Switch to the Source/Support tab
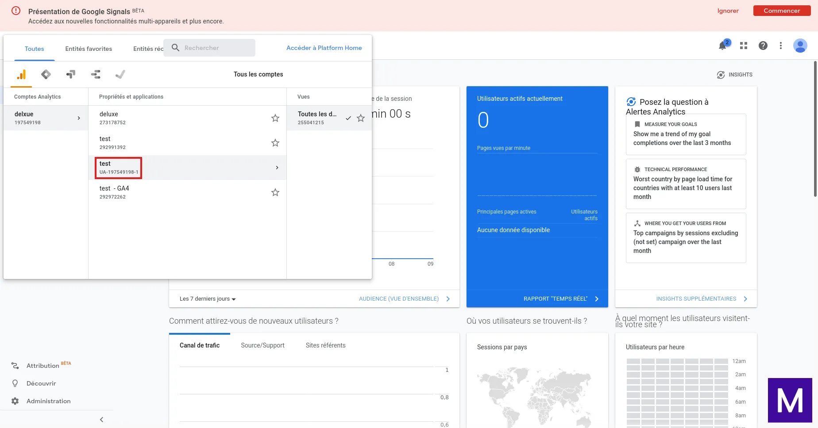The width and height of the screenshot is (818, 428). (262, 345)
